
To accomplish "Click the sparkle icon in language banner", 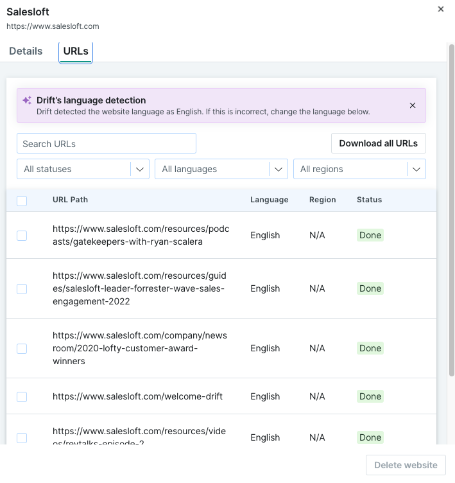I will [x=27, y=100].
